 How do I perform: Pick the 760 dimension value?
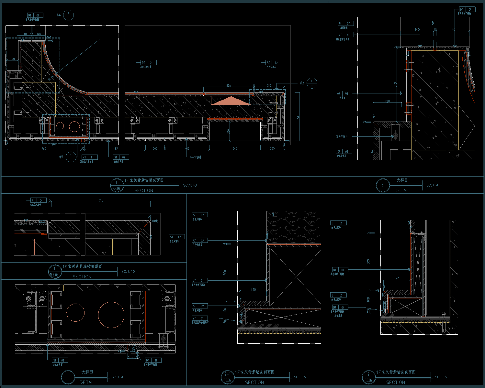click(44, 149)
